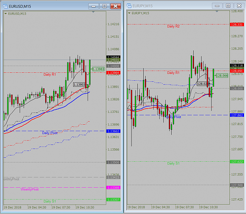
Task: Click the 128.066 current price tag
Action: click(222, 76)
